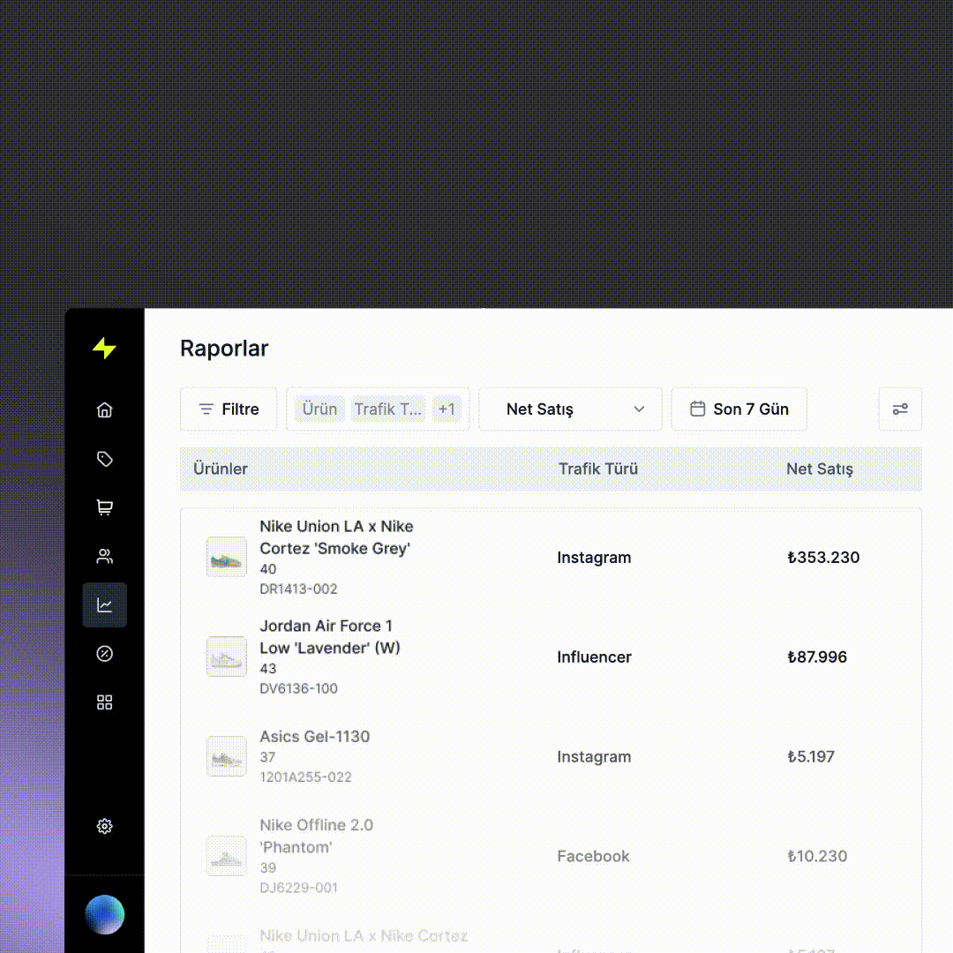Open the apps grid icon in sidebar
The image size is (953, 953).
(x=104, y=702)
